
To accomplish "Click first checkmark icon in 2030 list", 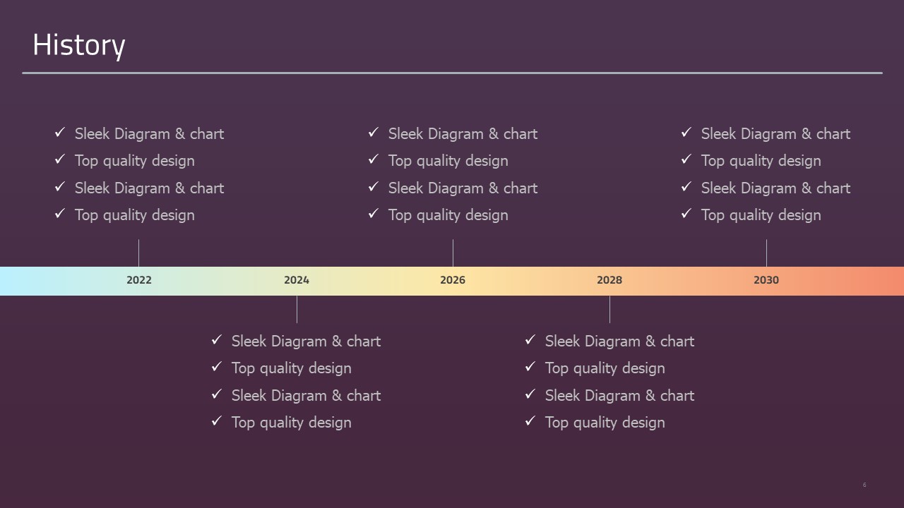I will 686,132.
